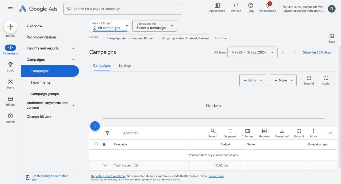Screen dimensions: 341x184
Task: Open the blue None metric dropdown
Action: click(x=252, y=80)
